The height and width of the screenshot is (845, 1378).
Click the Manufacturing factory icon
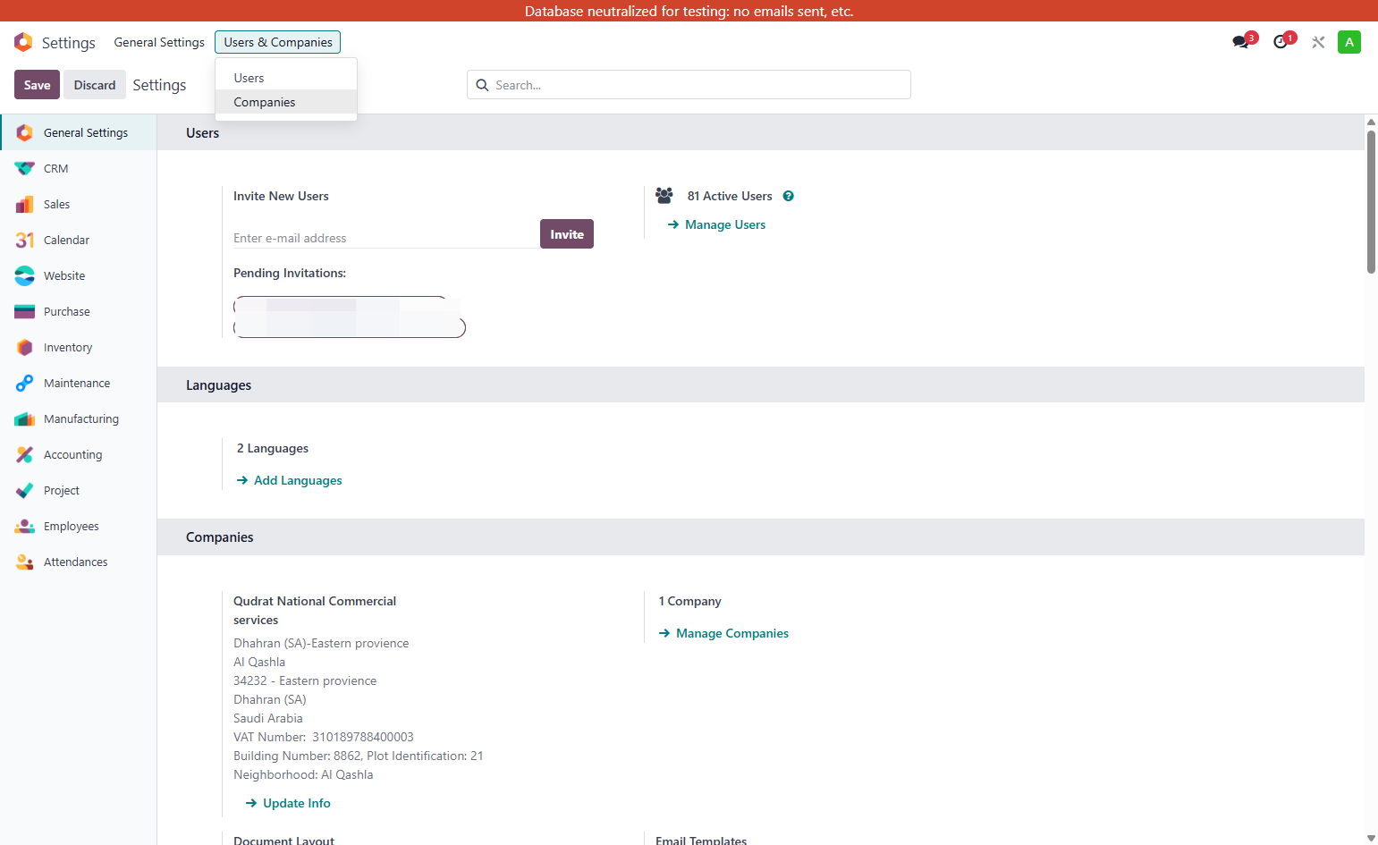click(x=25, y=418)
